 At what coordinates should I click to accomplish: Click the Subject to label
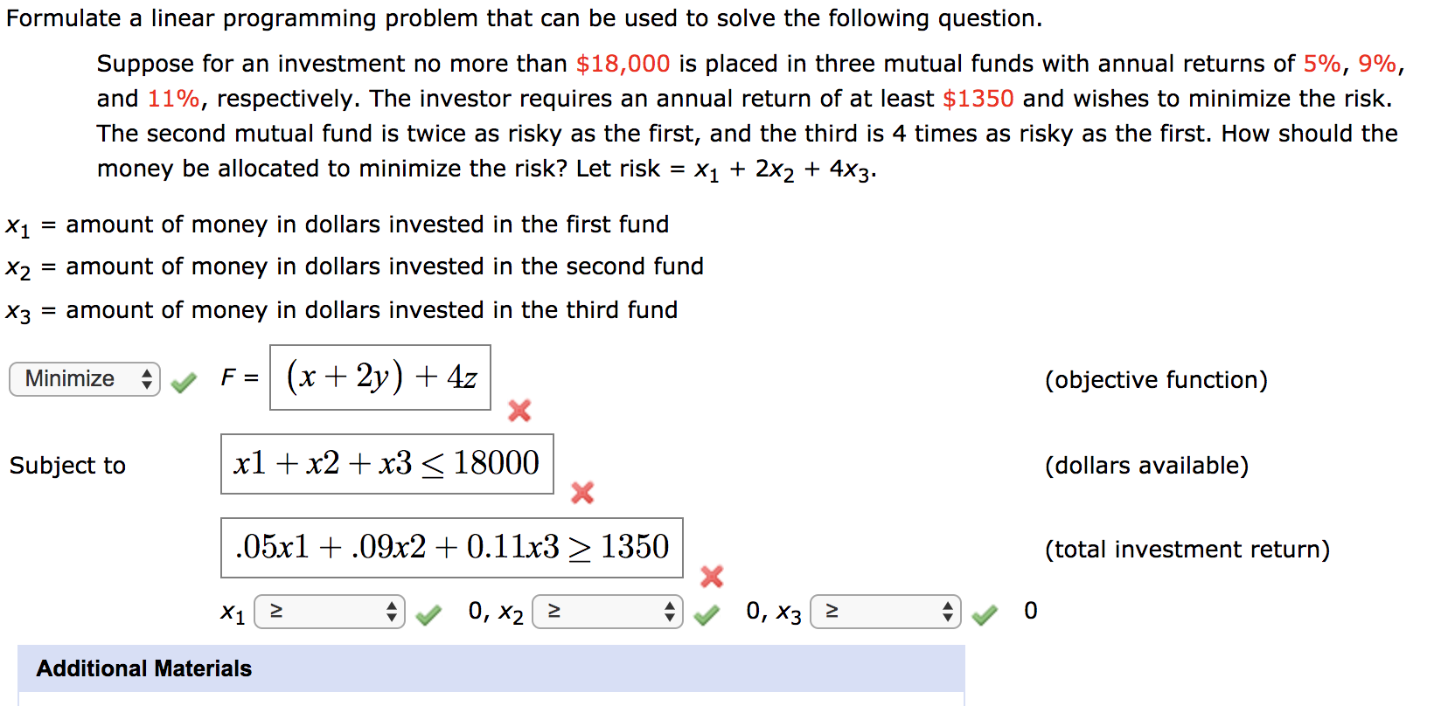(x=67, y=466)
